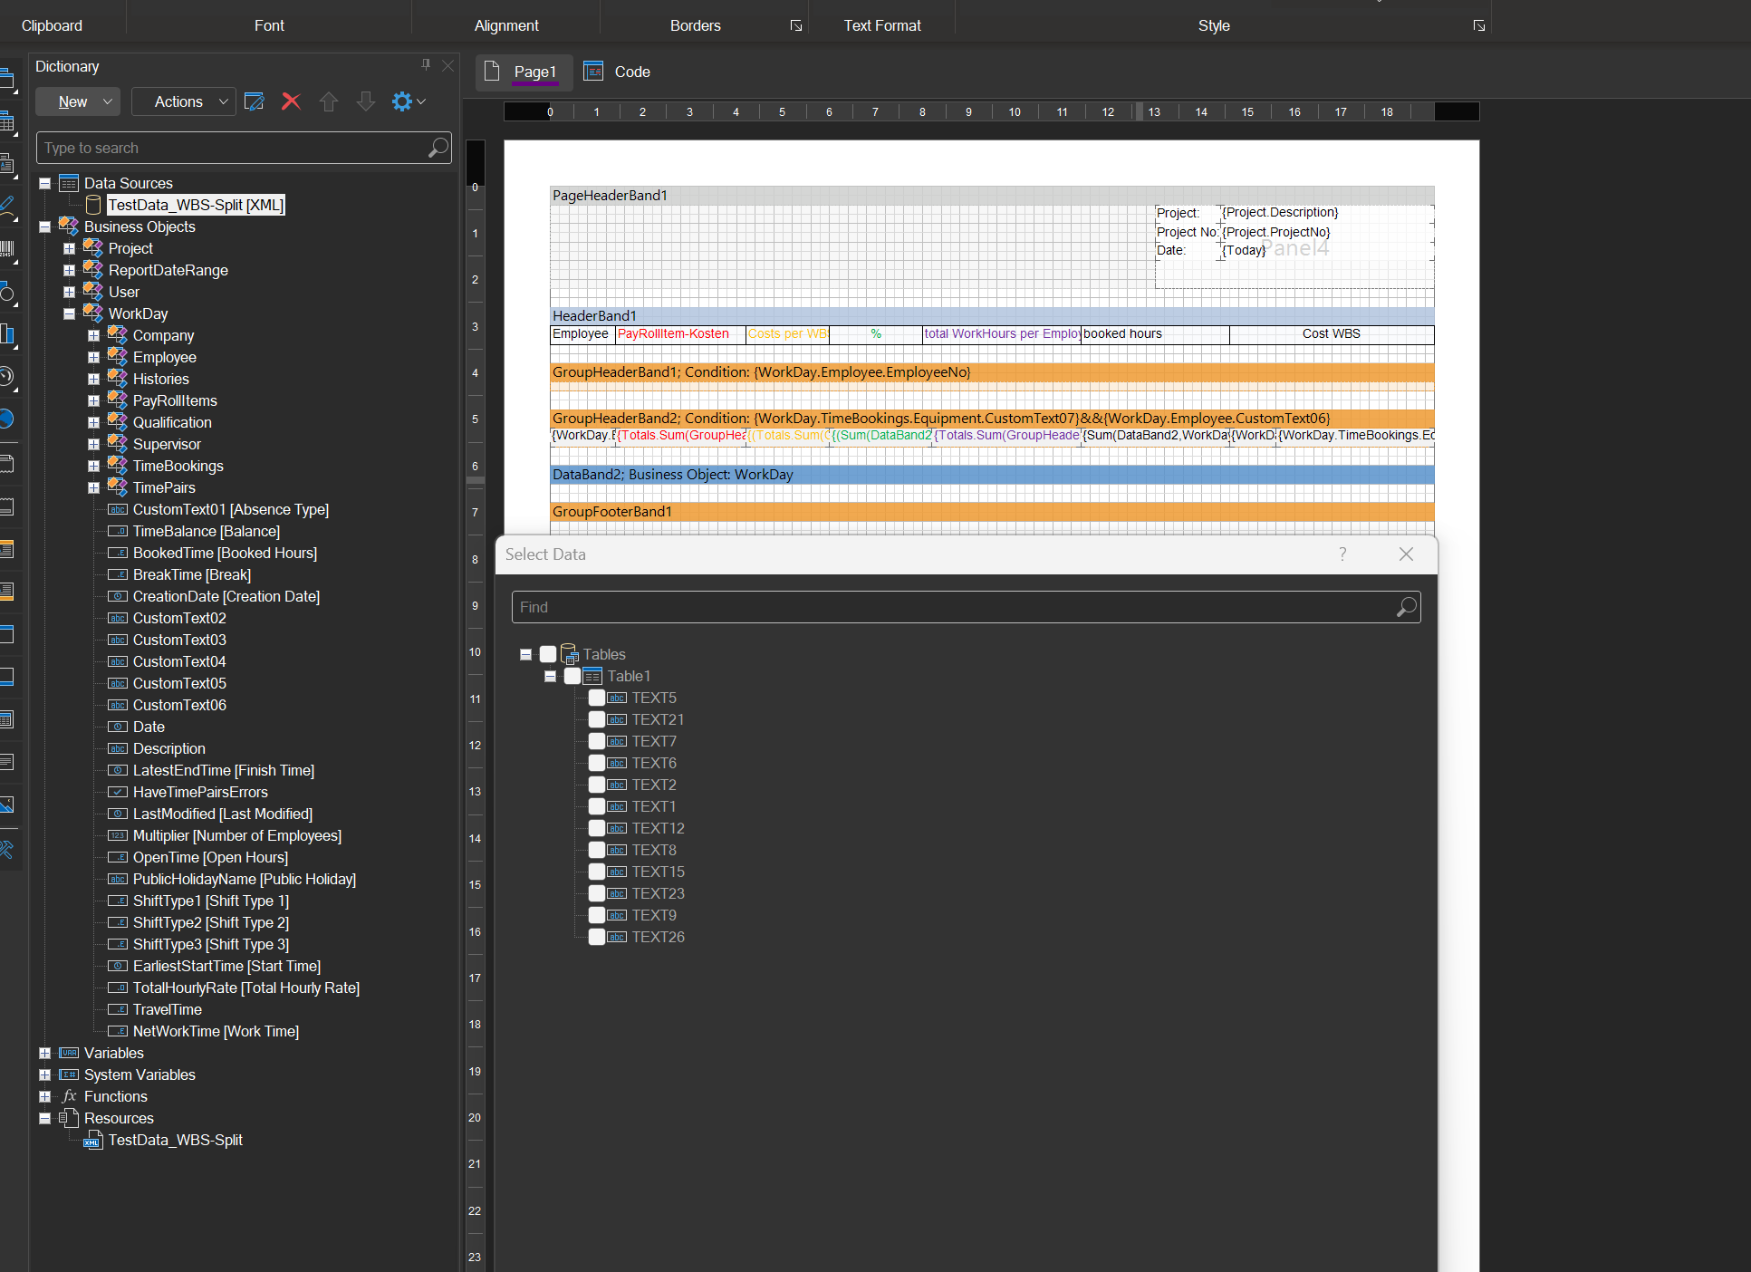Click the Code tab icon
Viewport: 1751px width, 1272px height.
[x=593, y=72]
